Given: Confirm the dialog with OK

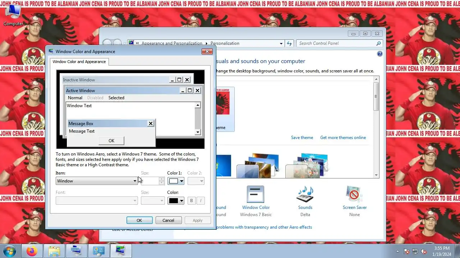Looking at the screenshot, I should tap(139, 220).
